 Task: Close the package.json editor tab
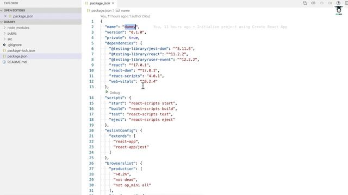tap(113, 3)
